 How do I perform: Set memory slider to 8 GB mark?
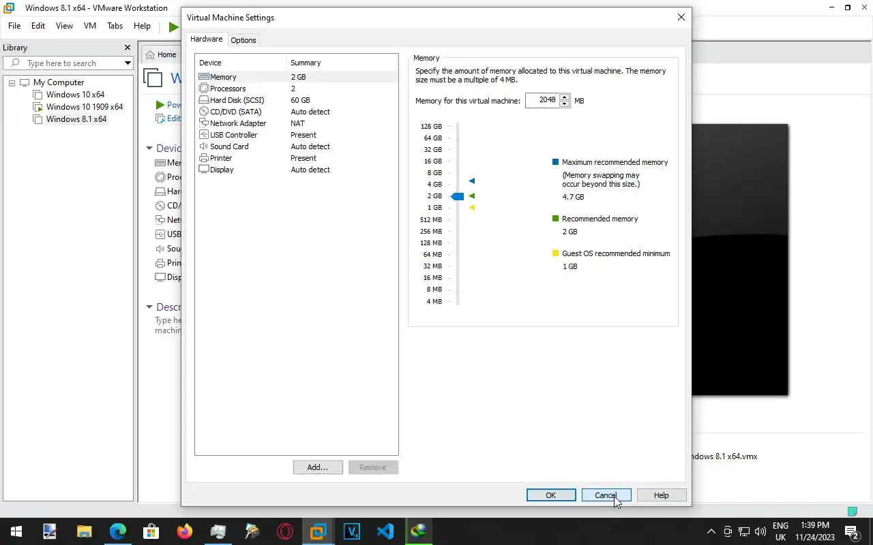pyautogui.click(x=458, y=173)
